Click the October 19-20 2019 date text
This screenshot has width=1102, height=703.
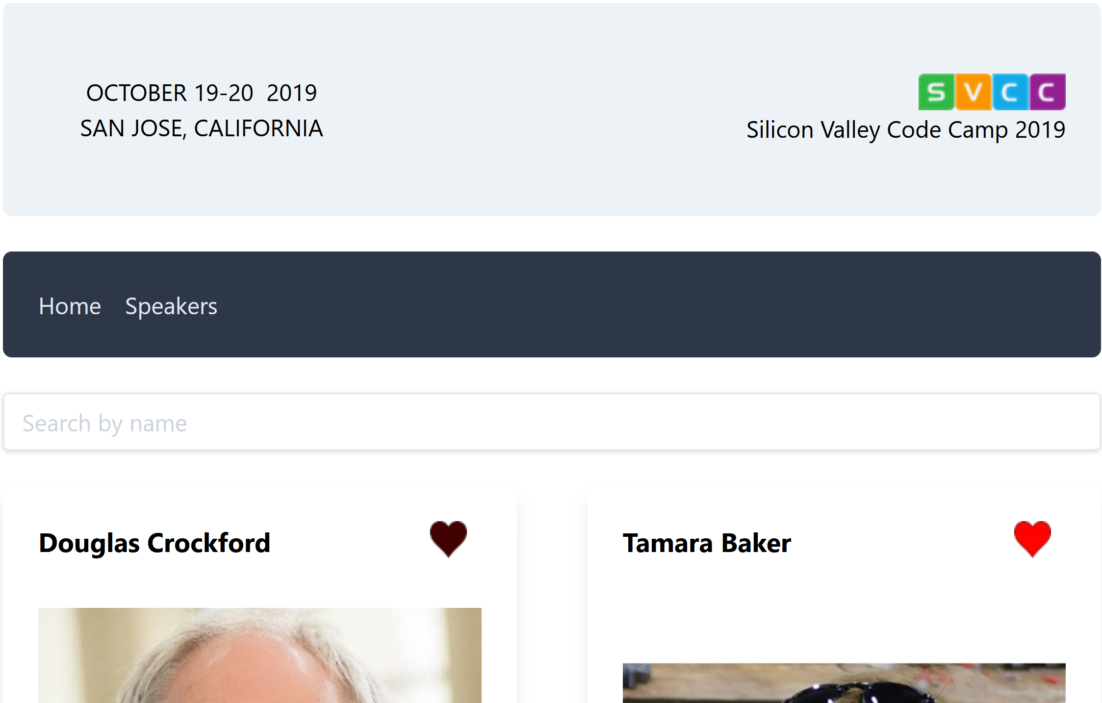coord(202,93)
